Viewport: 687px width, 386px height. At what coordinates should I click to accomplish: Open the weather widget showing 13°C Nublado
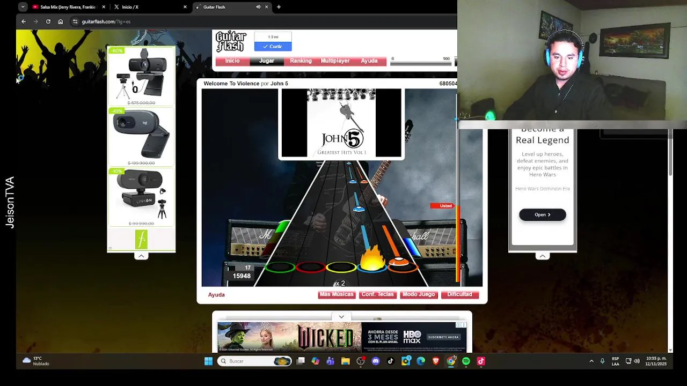(36, 361)
